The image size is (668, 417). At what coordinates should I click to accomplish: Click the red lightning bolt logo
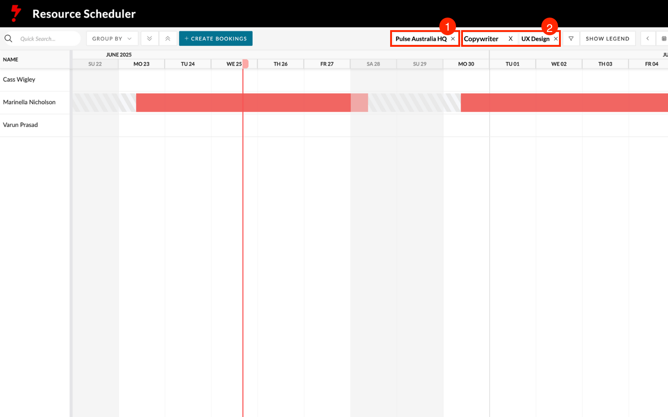pos(16,13)
